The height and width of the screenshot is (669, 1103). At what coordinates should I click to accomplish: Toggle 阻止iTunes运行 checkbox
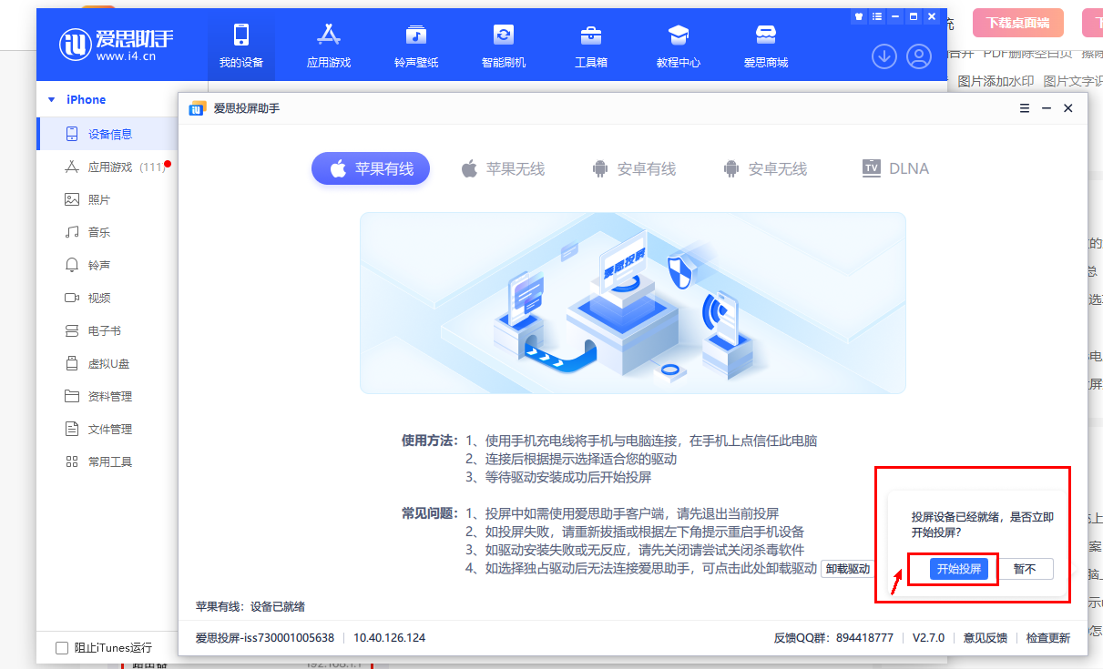coord(62,648)
